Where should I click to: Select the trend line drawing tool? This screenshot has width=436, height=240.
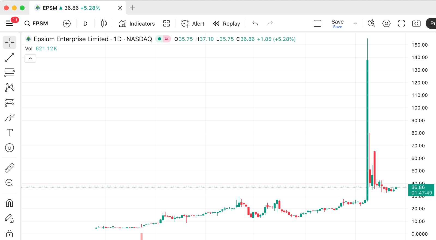pyautogui.click(x=10, y=57)
